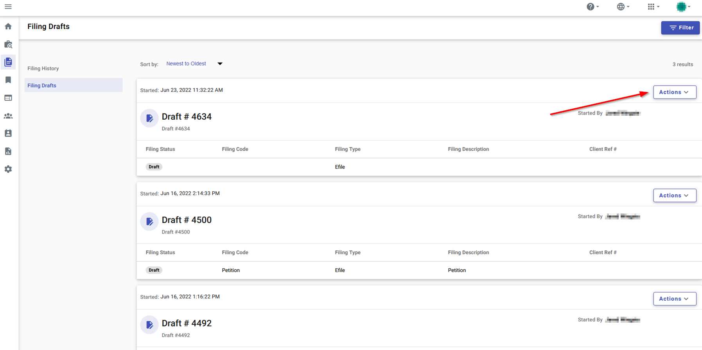Viewport: 702px width, 350px height.
Task: Open the settings gear icon in sidebar
Action: tap(8, 169)
